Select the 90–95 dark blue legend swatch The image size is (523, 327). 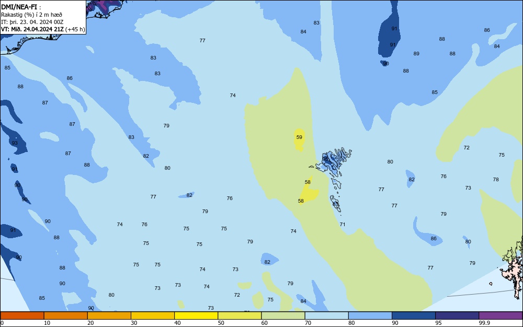coord(414,316)
